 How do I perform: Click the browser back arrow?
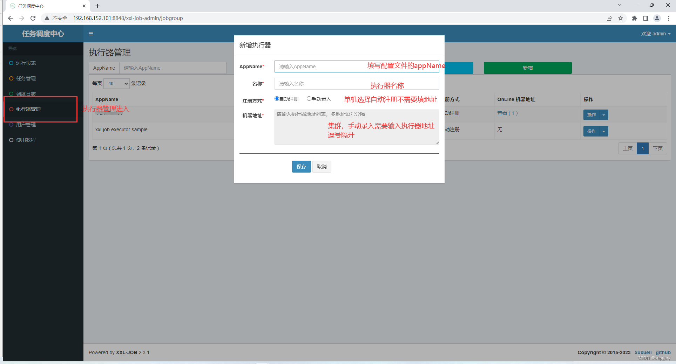10,18
